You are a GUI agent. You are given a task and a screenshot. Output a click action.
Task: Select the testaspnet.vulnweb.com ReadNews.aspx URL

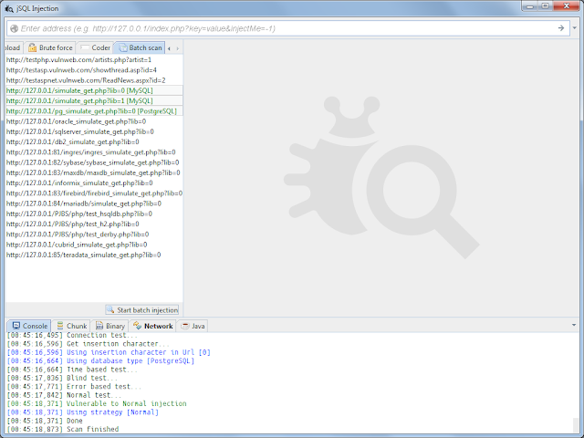point(94,80)
